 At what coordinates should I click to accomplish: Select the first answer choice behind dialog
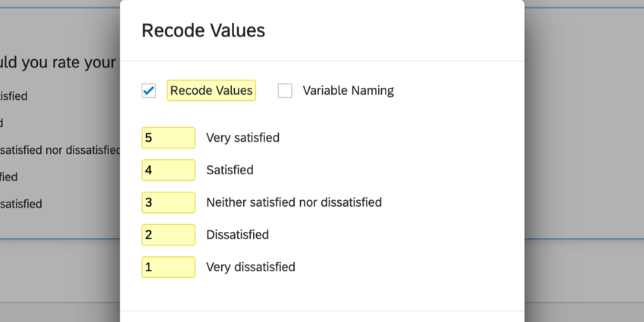[14, 96]
